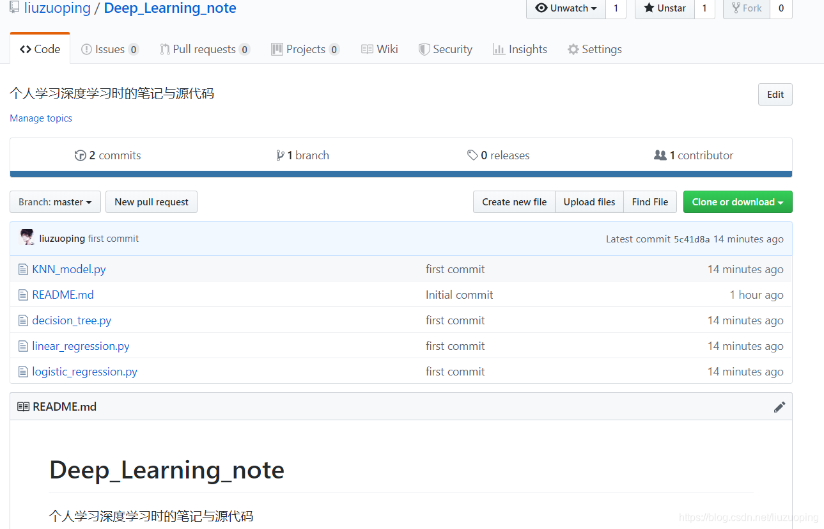This screenshot has width=824, height=529.
Task: Open the watchers count 1 next to Unwatch
Action: (616, 8)
